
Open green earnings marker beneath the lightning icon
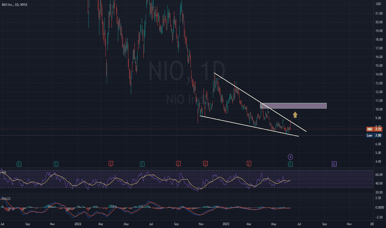(x=290, y=164)
